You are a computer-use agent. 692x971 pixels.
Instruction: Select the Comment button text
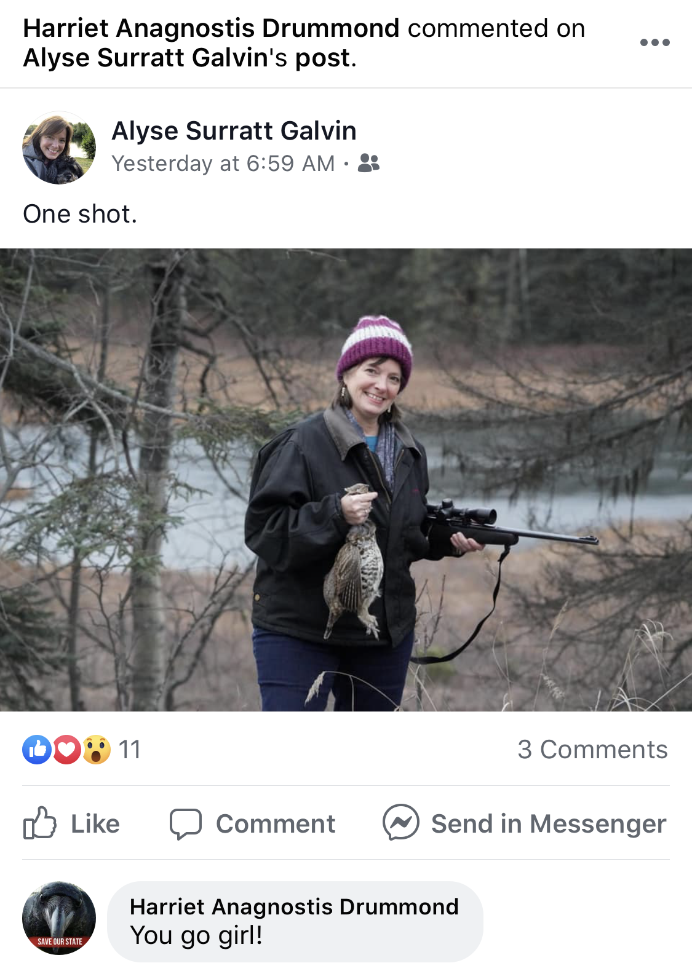click(x=276, y=824)
